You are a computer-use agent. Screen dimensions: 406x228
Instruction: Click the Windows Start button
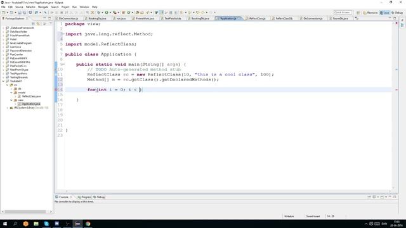[x=5, y=224]
